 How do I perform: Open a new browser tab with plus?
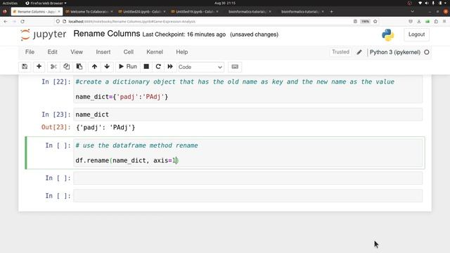(331, 11)
